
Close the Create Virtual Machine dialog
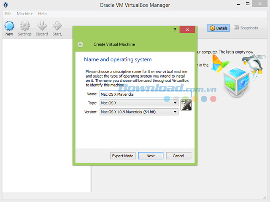[x=187, y=30]
